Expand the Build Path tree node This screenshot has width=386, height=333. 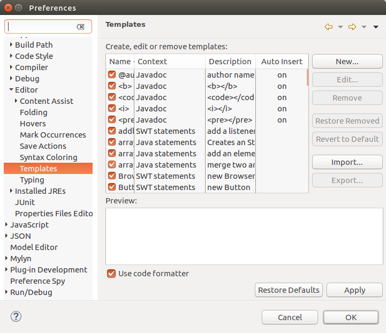pos(11,44)
